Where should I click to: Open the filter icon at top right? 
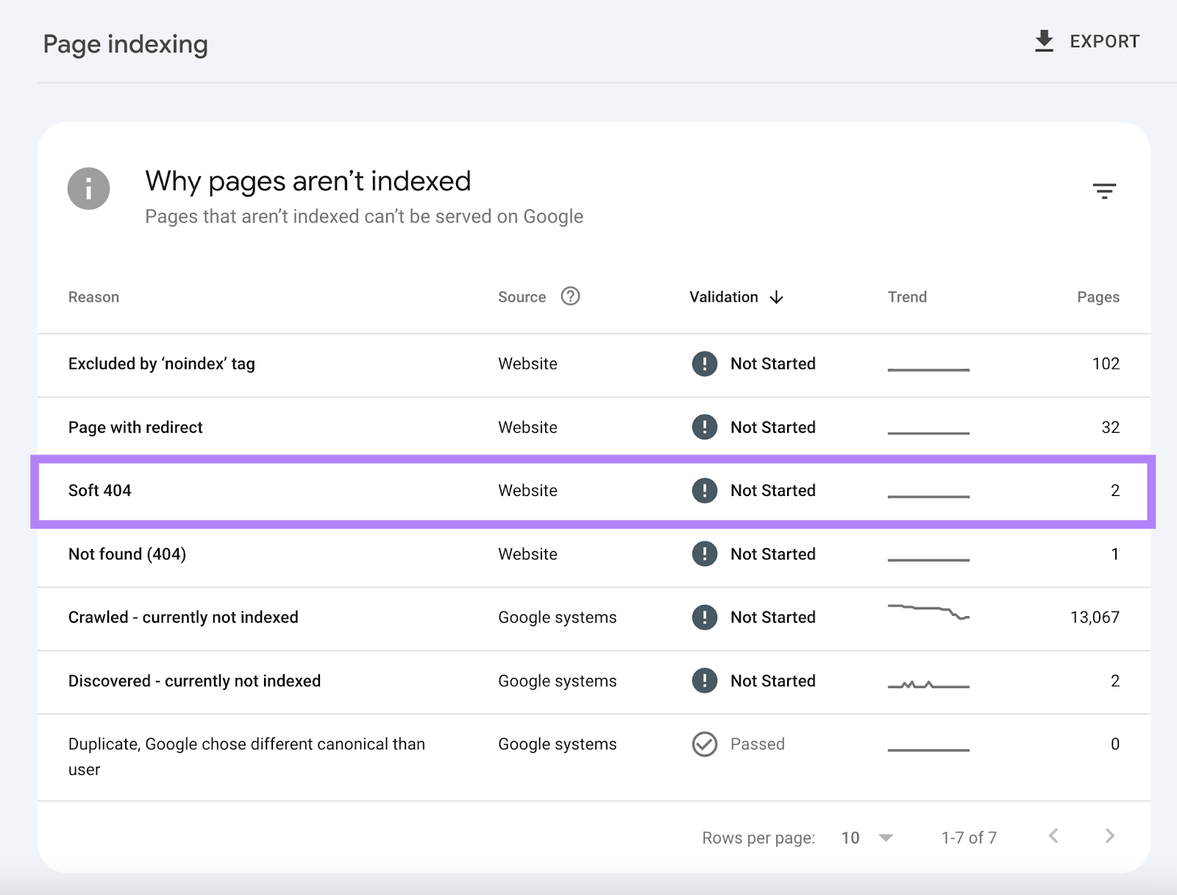coord(1105,190)
